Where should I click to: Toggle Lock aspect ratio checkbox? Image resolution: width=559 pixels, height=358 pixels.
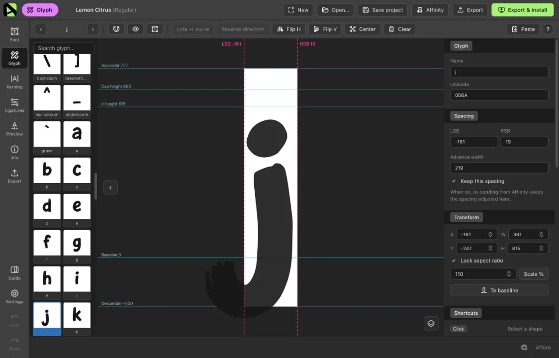pos(454,261)
